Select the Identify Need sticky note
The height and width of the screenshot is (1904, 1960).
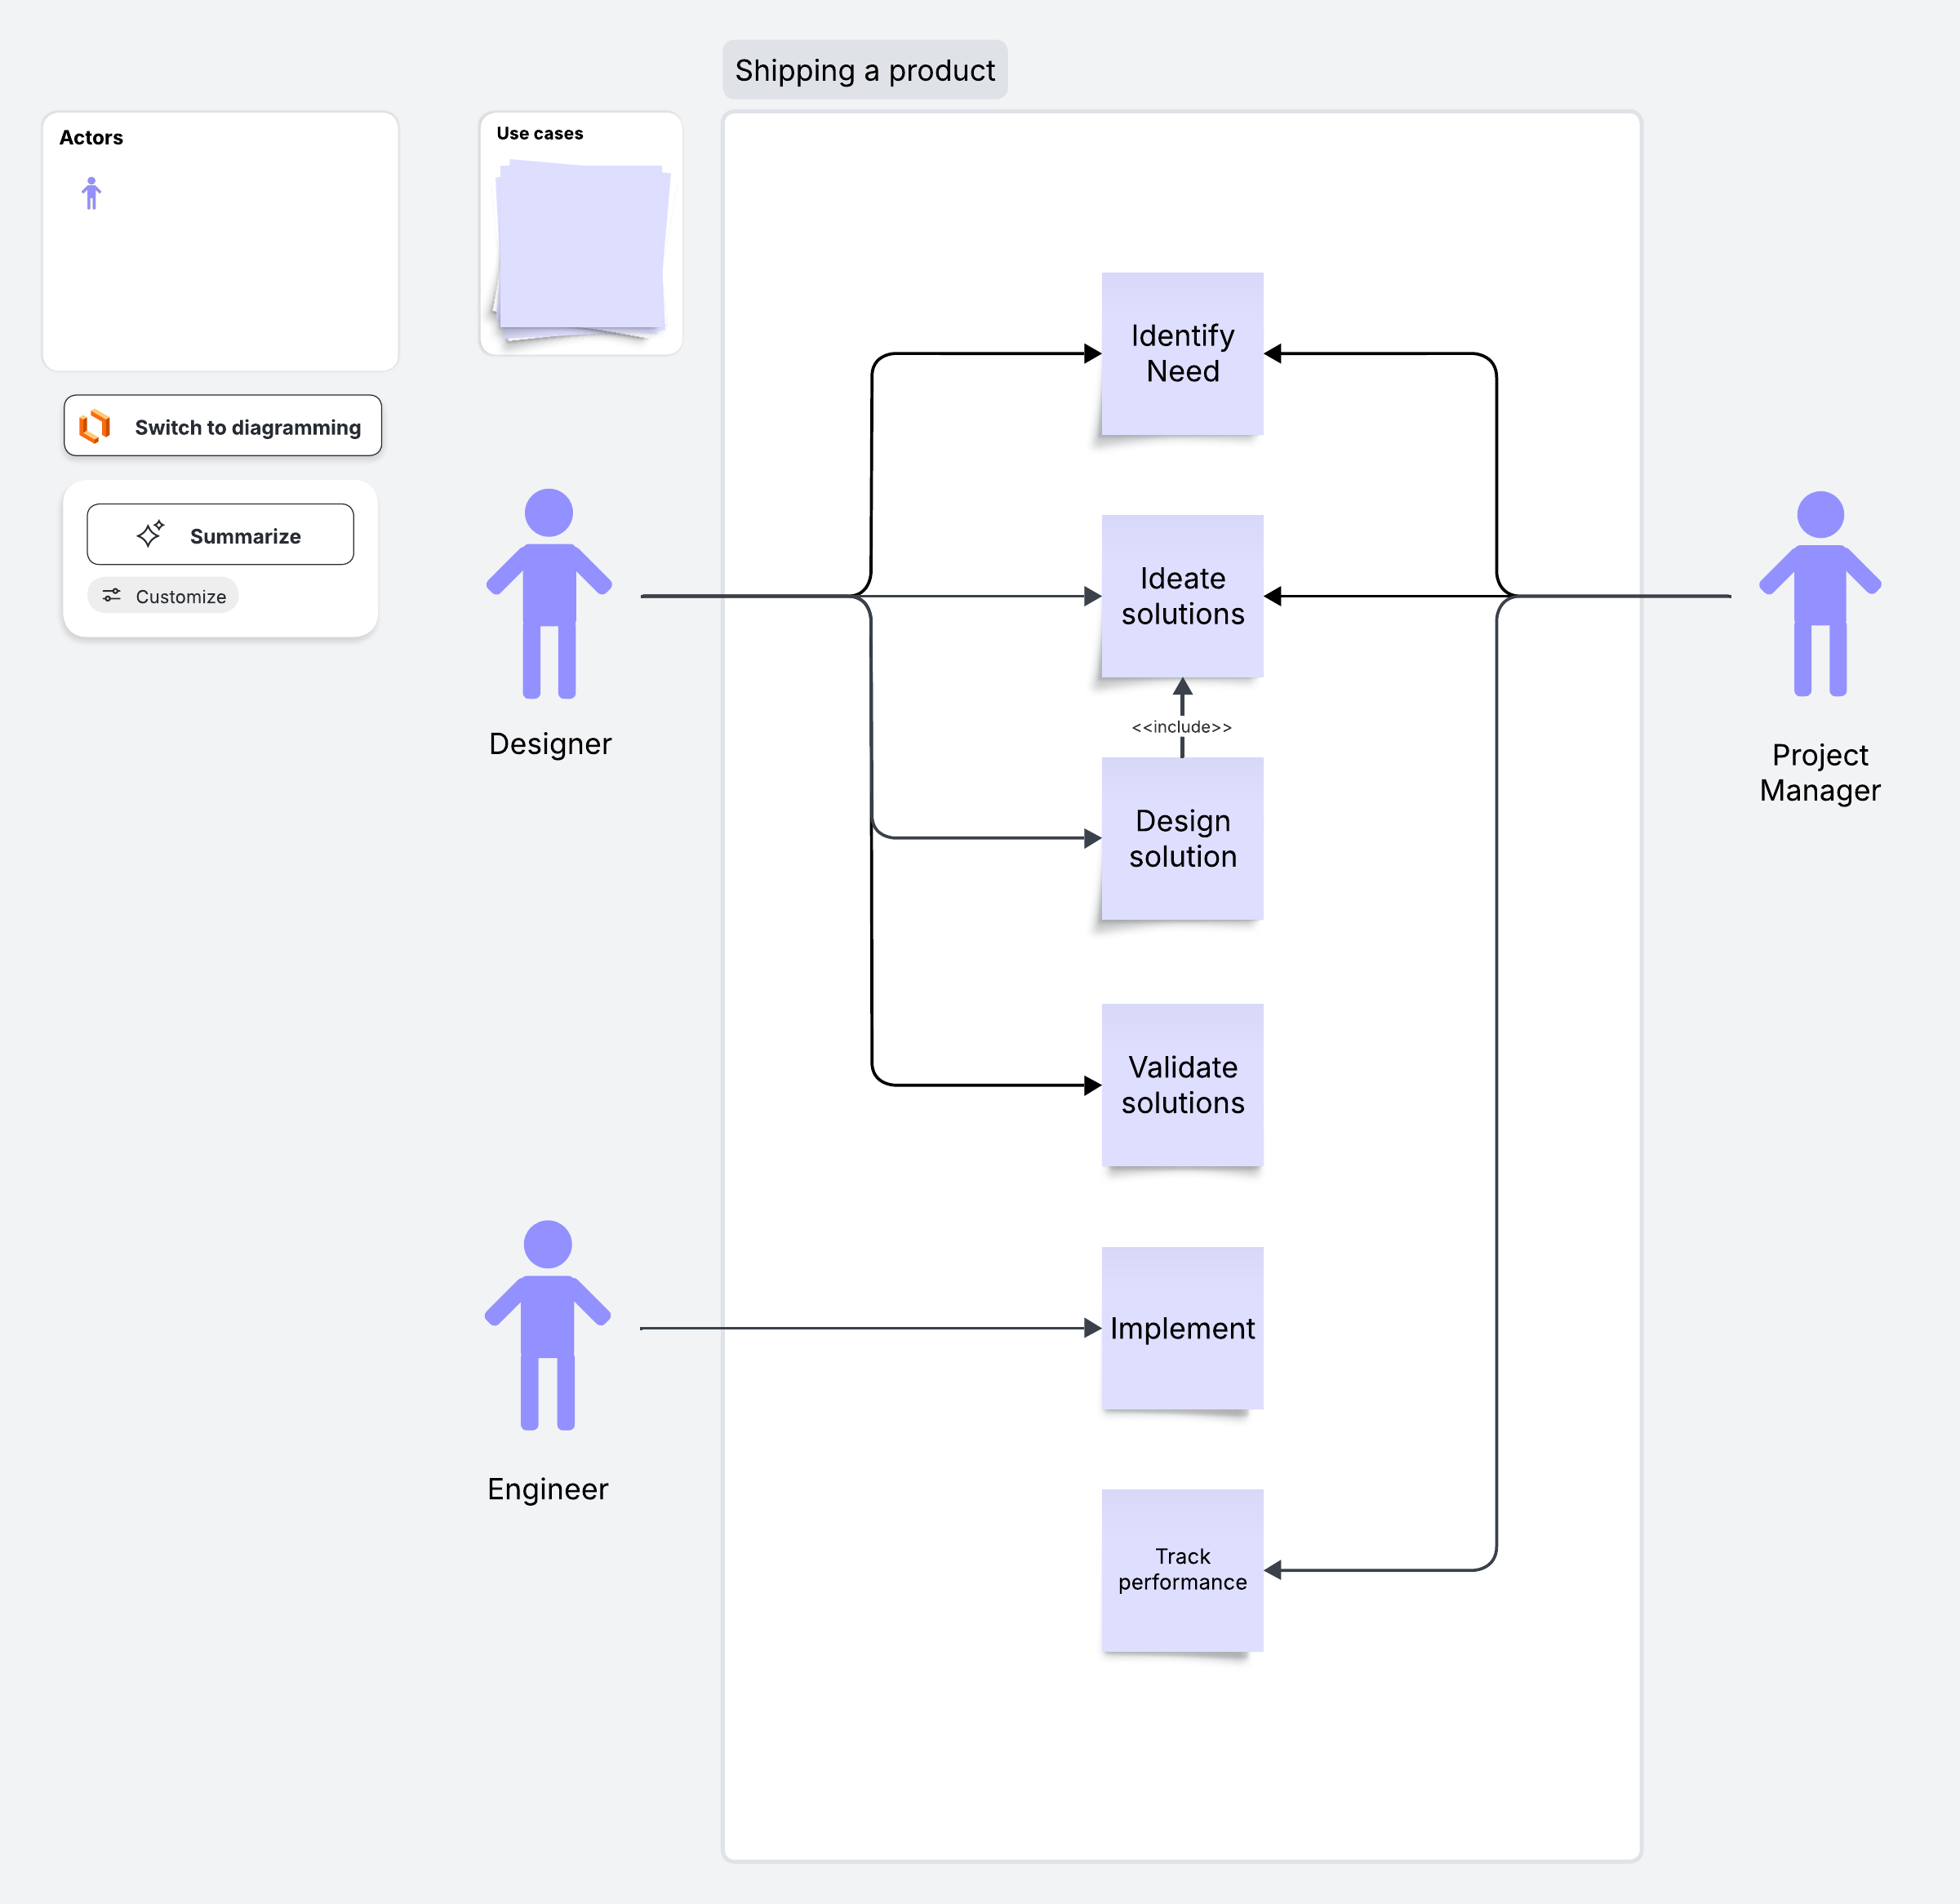(1182, 353)
